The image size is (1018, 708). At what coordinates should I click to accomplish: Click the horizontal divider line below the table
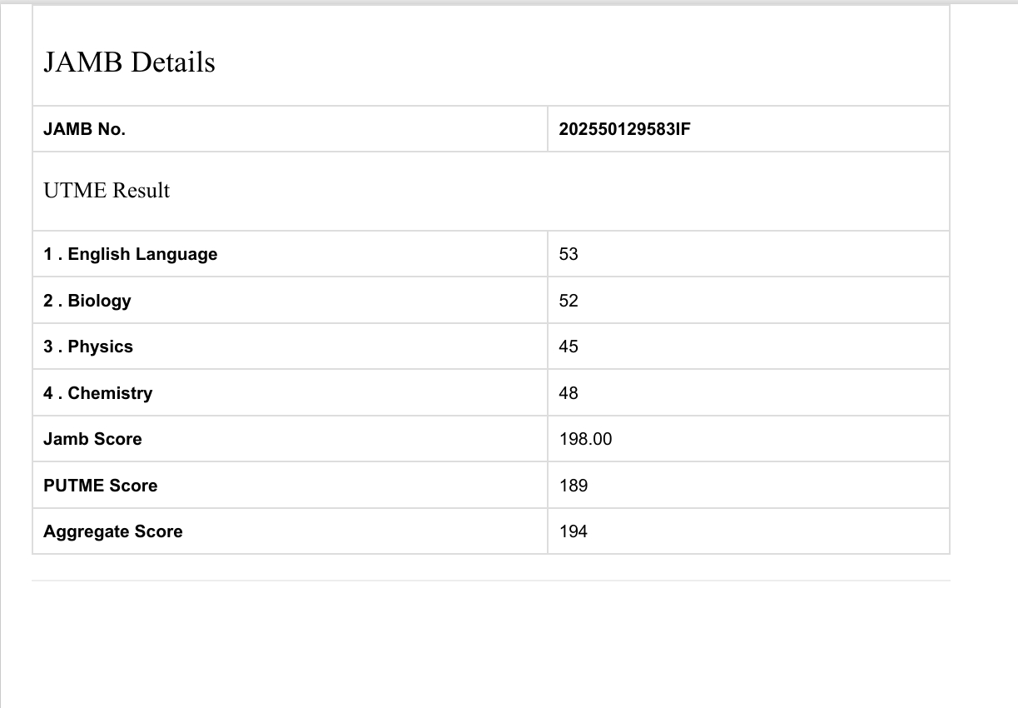pos(491,581)
